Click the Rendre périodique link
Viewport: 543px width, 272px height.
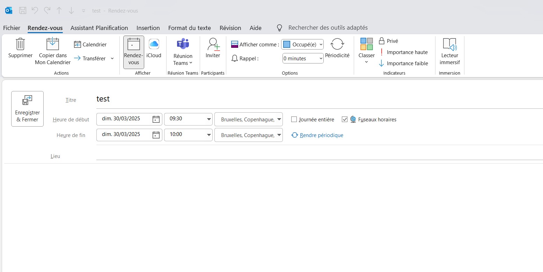tap(321, 135)
